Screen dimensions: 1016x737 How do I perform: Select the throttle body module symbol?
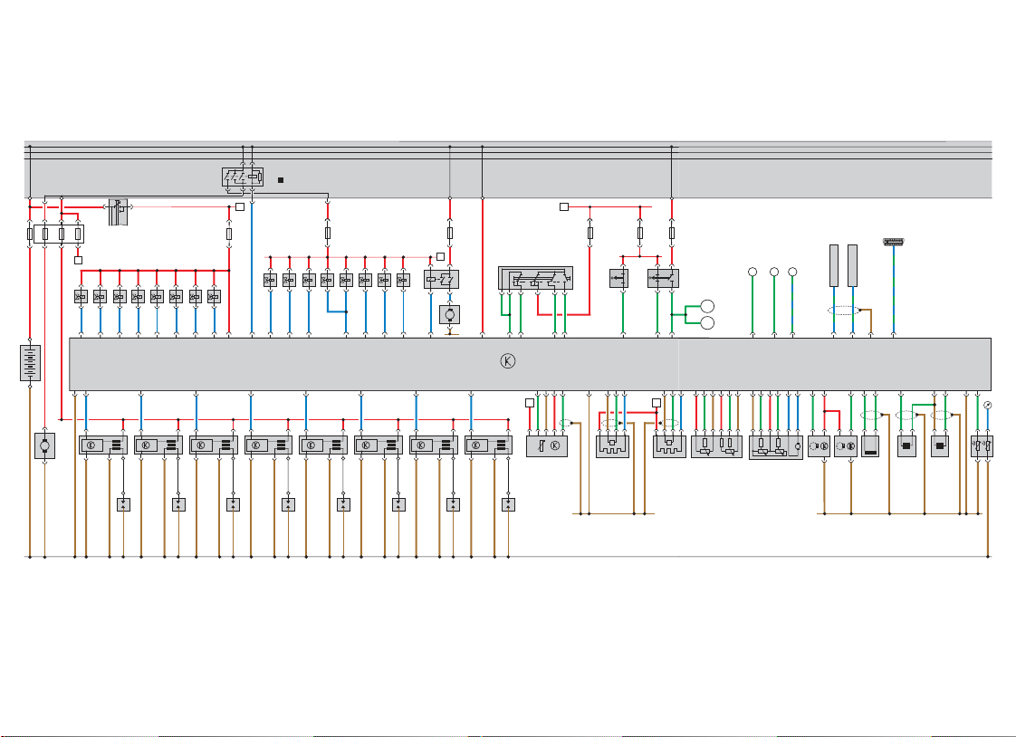pos(776,447)
